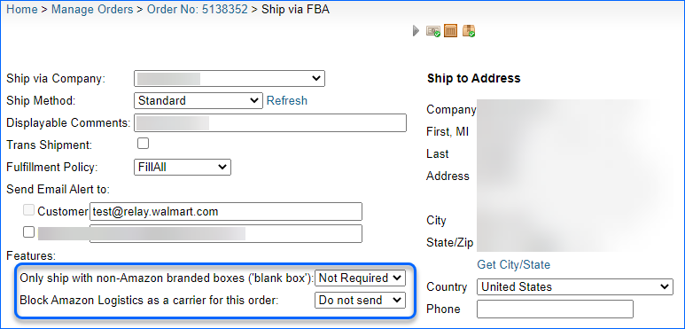
Task: Click the gray play arrow icon
Action: (416, 31)
